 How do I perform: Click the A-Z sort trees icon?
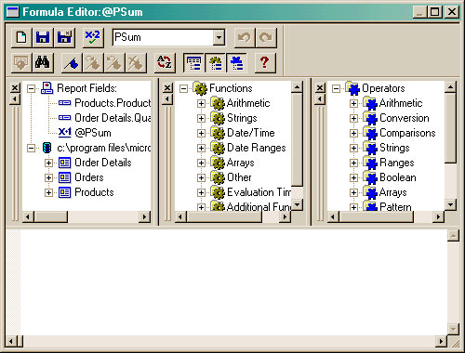click(165, 63)
